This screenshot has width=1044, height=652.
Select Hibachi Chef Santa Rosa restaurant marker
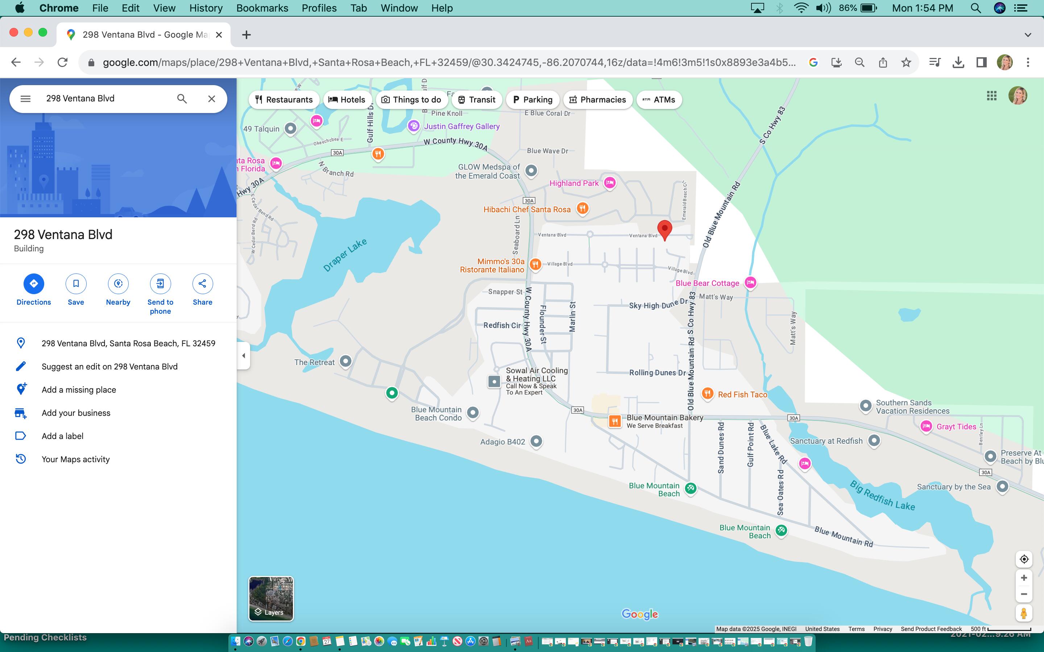(x=583, y=209)
